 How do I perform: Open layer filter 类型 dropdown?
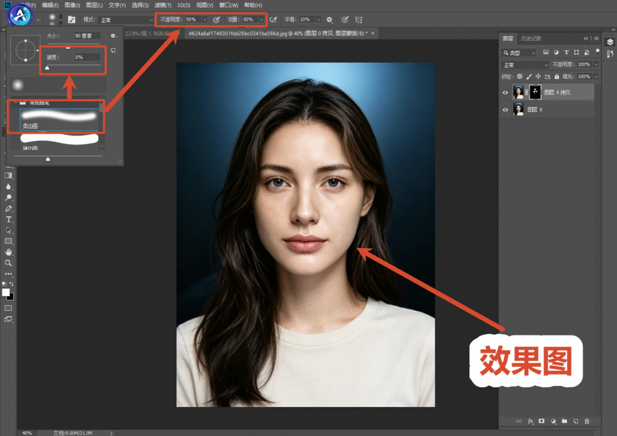click(x=519, y=52)
